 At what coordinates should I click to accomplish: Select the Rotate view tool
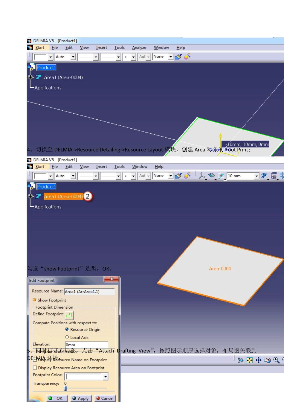268,360
